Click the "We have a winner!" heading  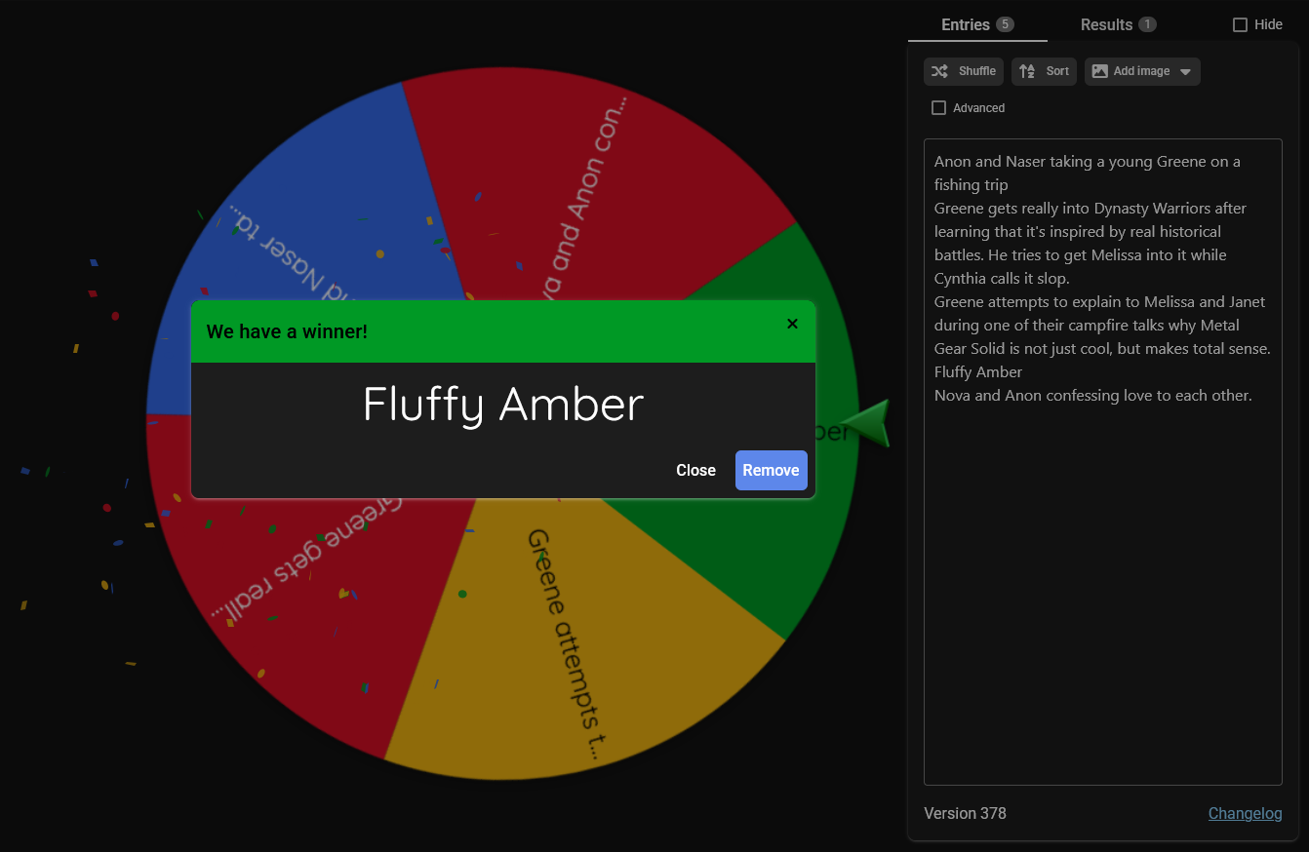(x=287, y=331)
